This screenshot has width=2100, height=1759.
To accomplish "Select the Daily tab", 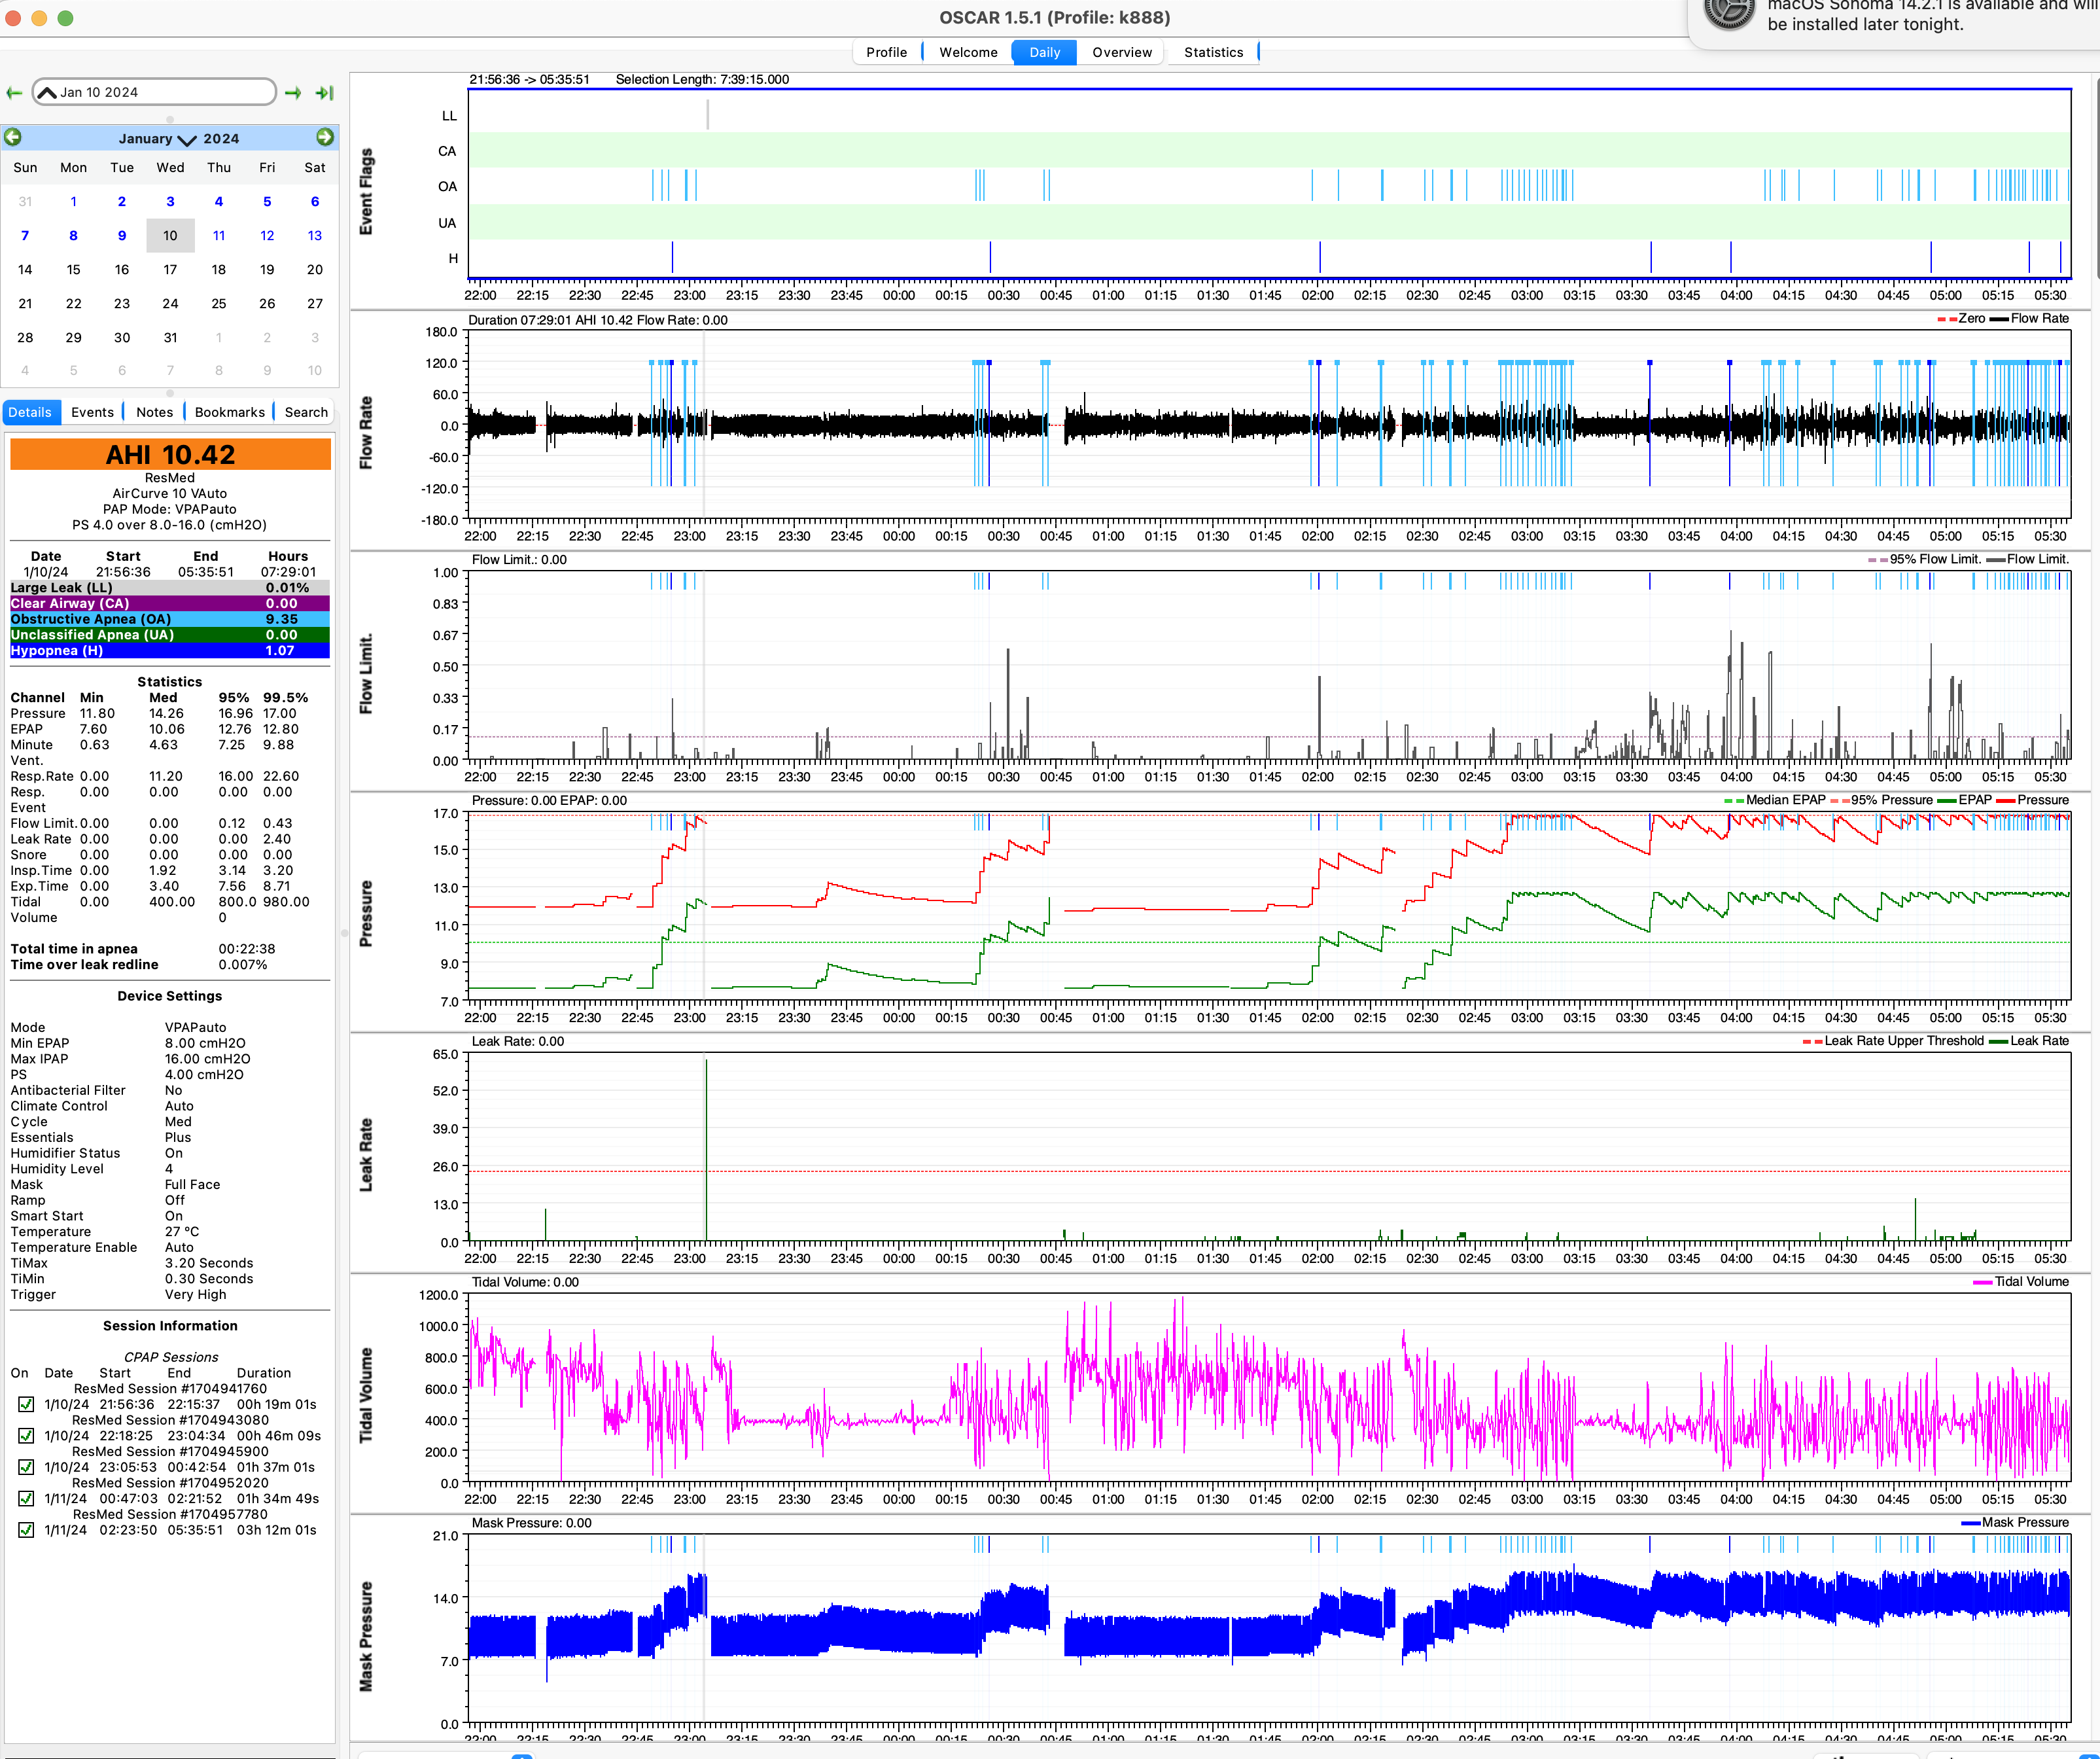I will tap(1044, 52).
